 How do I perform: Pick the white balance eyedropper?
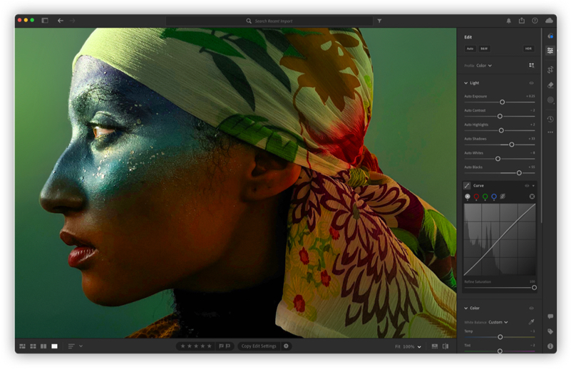point(531,322)
